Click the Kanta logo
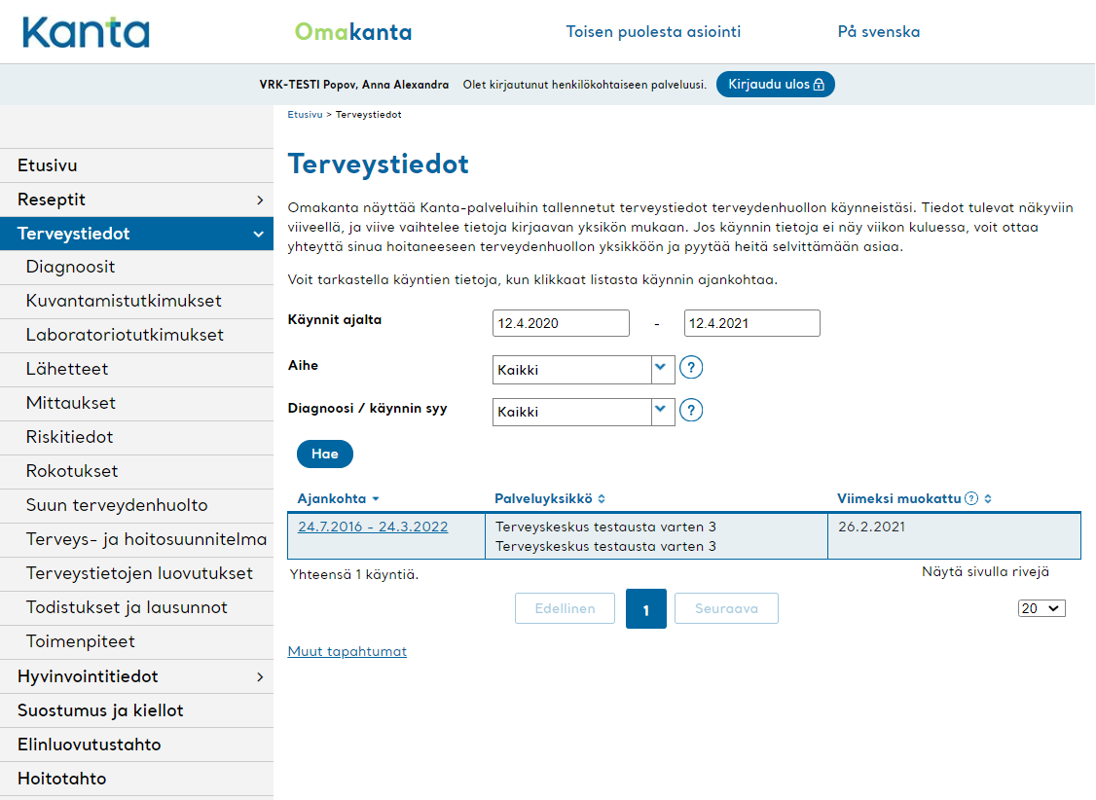 (86, 32)
